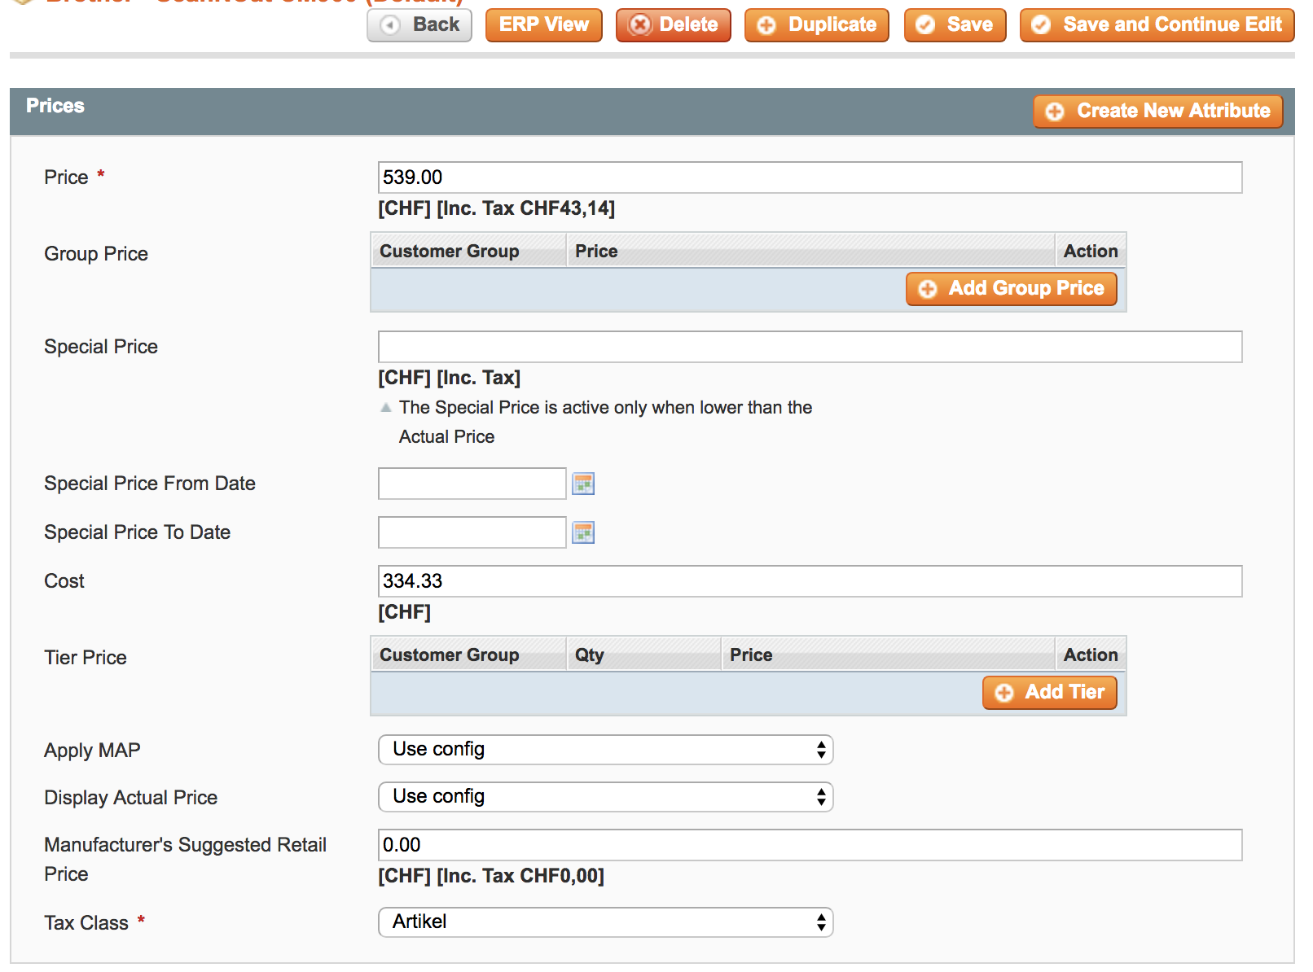Click the Action column header in Group Price table

click(1091, 251)
